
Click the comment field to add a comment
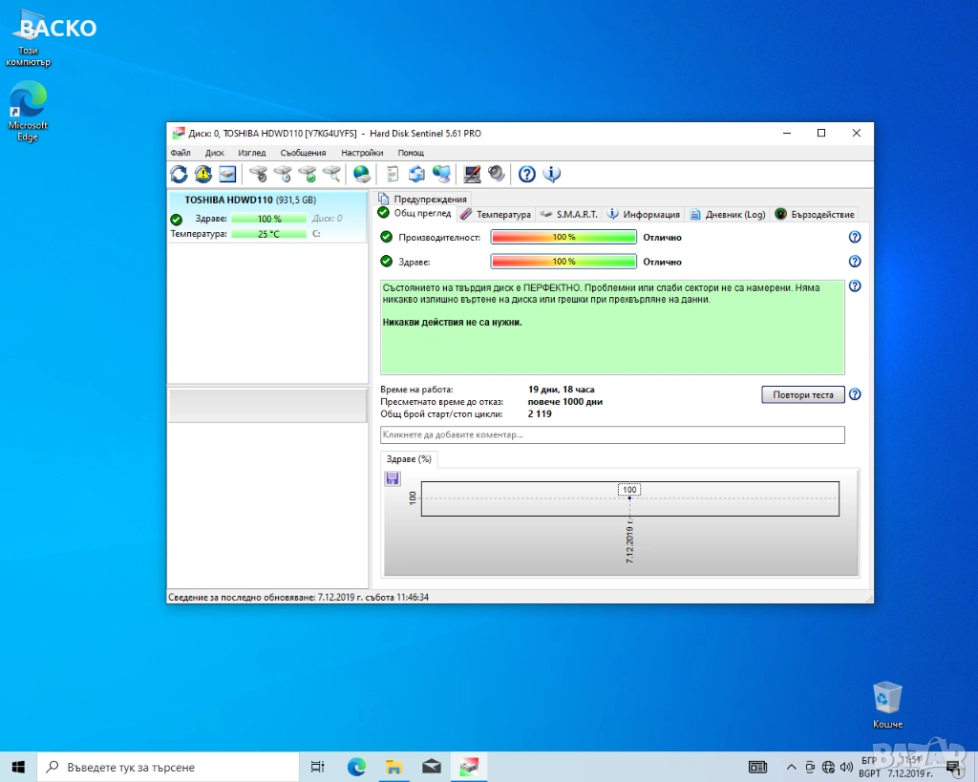click(x=611, y=434)
